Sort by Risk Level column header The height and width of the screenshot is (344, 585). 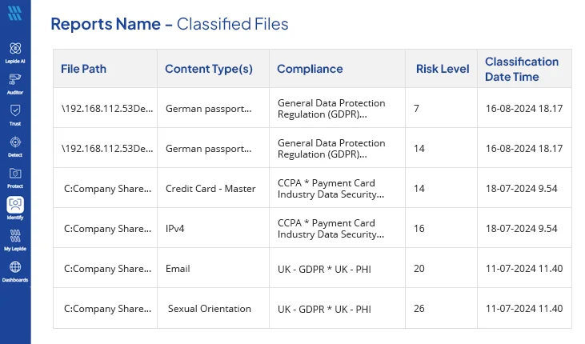[443, 69]
